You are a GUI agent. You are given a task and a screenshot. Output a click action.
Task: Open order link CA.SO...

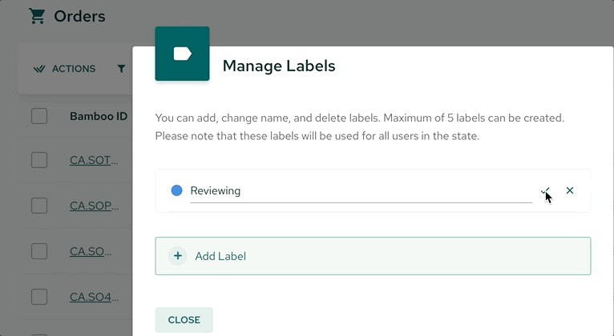pyautogui.click(x=91, y=251)
